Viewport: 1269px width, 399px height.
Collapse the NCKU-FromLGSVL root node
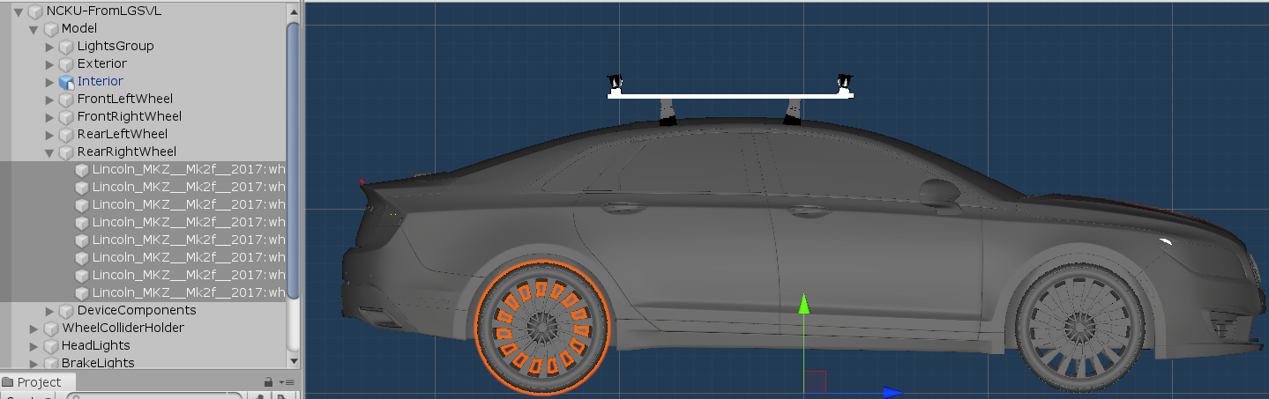coord(19,11)
